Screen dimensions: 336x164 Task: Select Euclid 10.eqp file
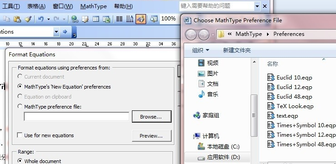coord(290,77)
